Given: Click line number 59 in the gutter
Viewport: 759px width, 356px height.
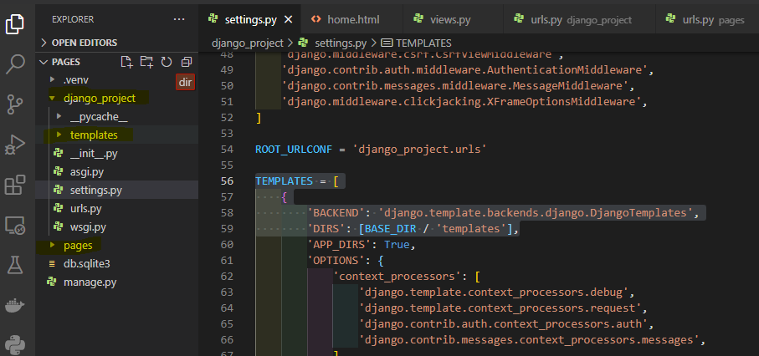Looking at the screenshot, I should [227, 228].
